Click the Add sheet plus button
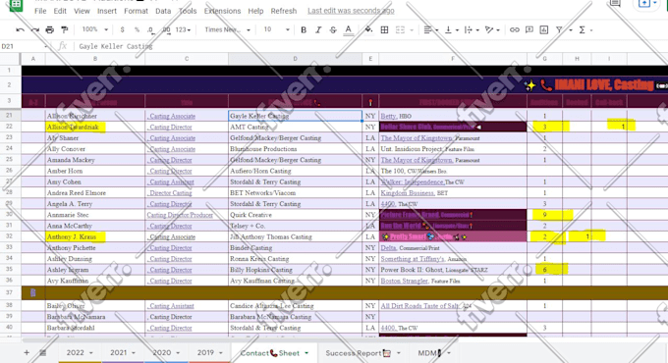 tap(27, 352)
